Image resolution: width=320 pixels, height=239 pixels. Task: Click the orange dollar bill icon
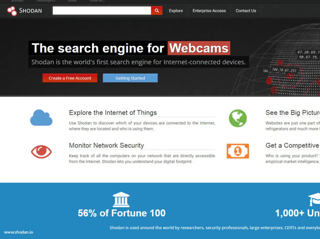point(238,151)
